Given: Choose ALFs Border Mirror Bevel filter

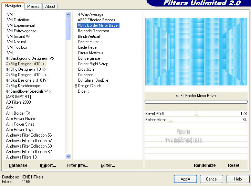Looking at the screenshot, I should pos(98,25).
